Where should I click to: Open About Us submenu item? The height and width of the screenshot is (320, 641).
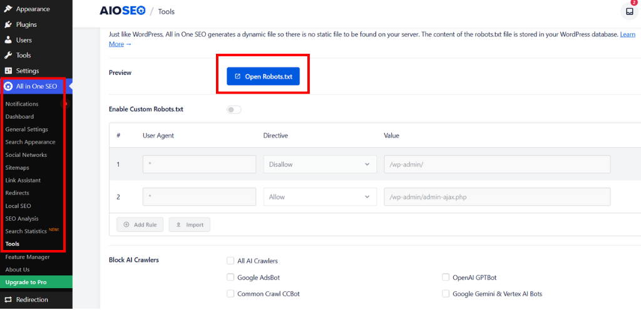[17, 270]
